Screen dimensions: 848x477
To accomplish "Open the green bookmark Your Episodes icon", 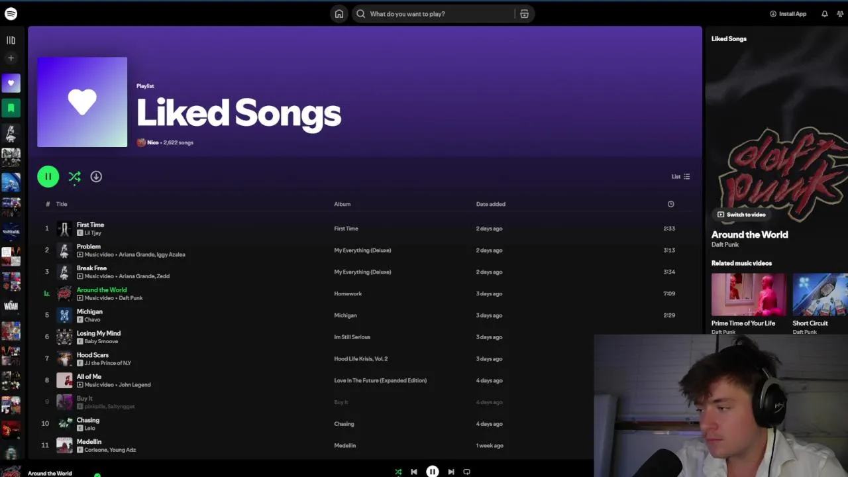I will (11, 108).
